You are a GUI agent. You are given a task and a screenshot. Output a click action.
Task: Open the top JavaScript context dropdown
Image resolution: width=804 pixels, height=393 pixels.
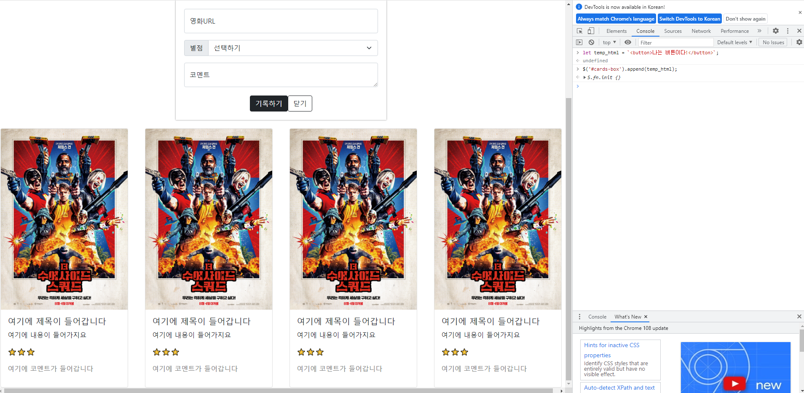[609, 42]
